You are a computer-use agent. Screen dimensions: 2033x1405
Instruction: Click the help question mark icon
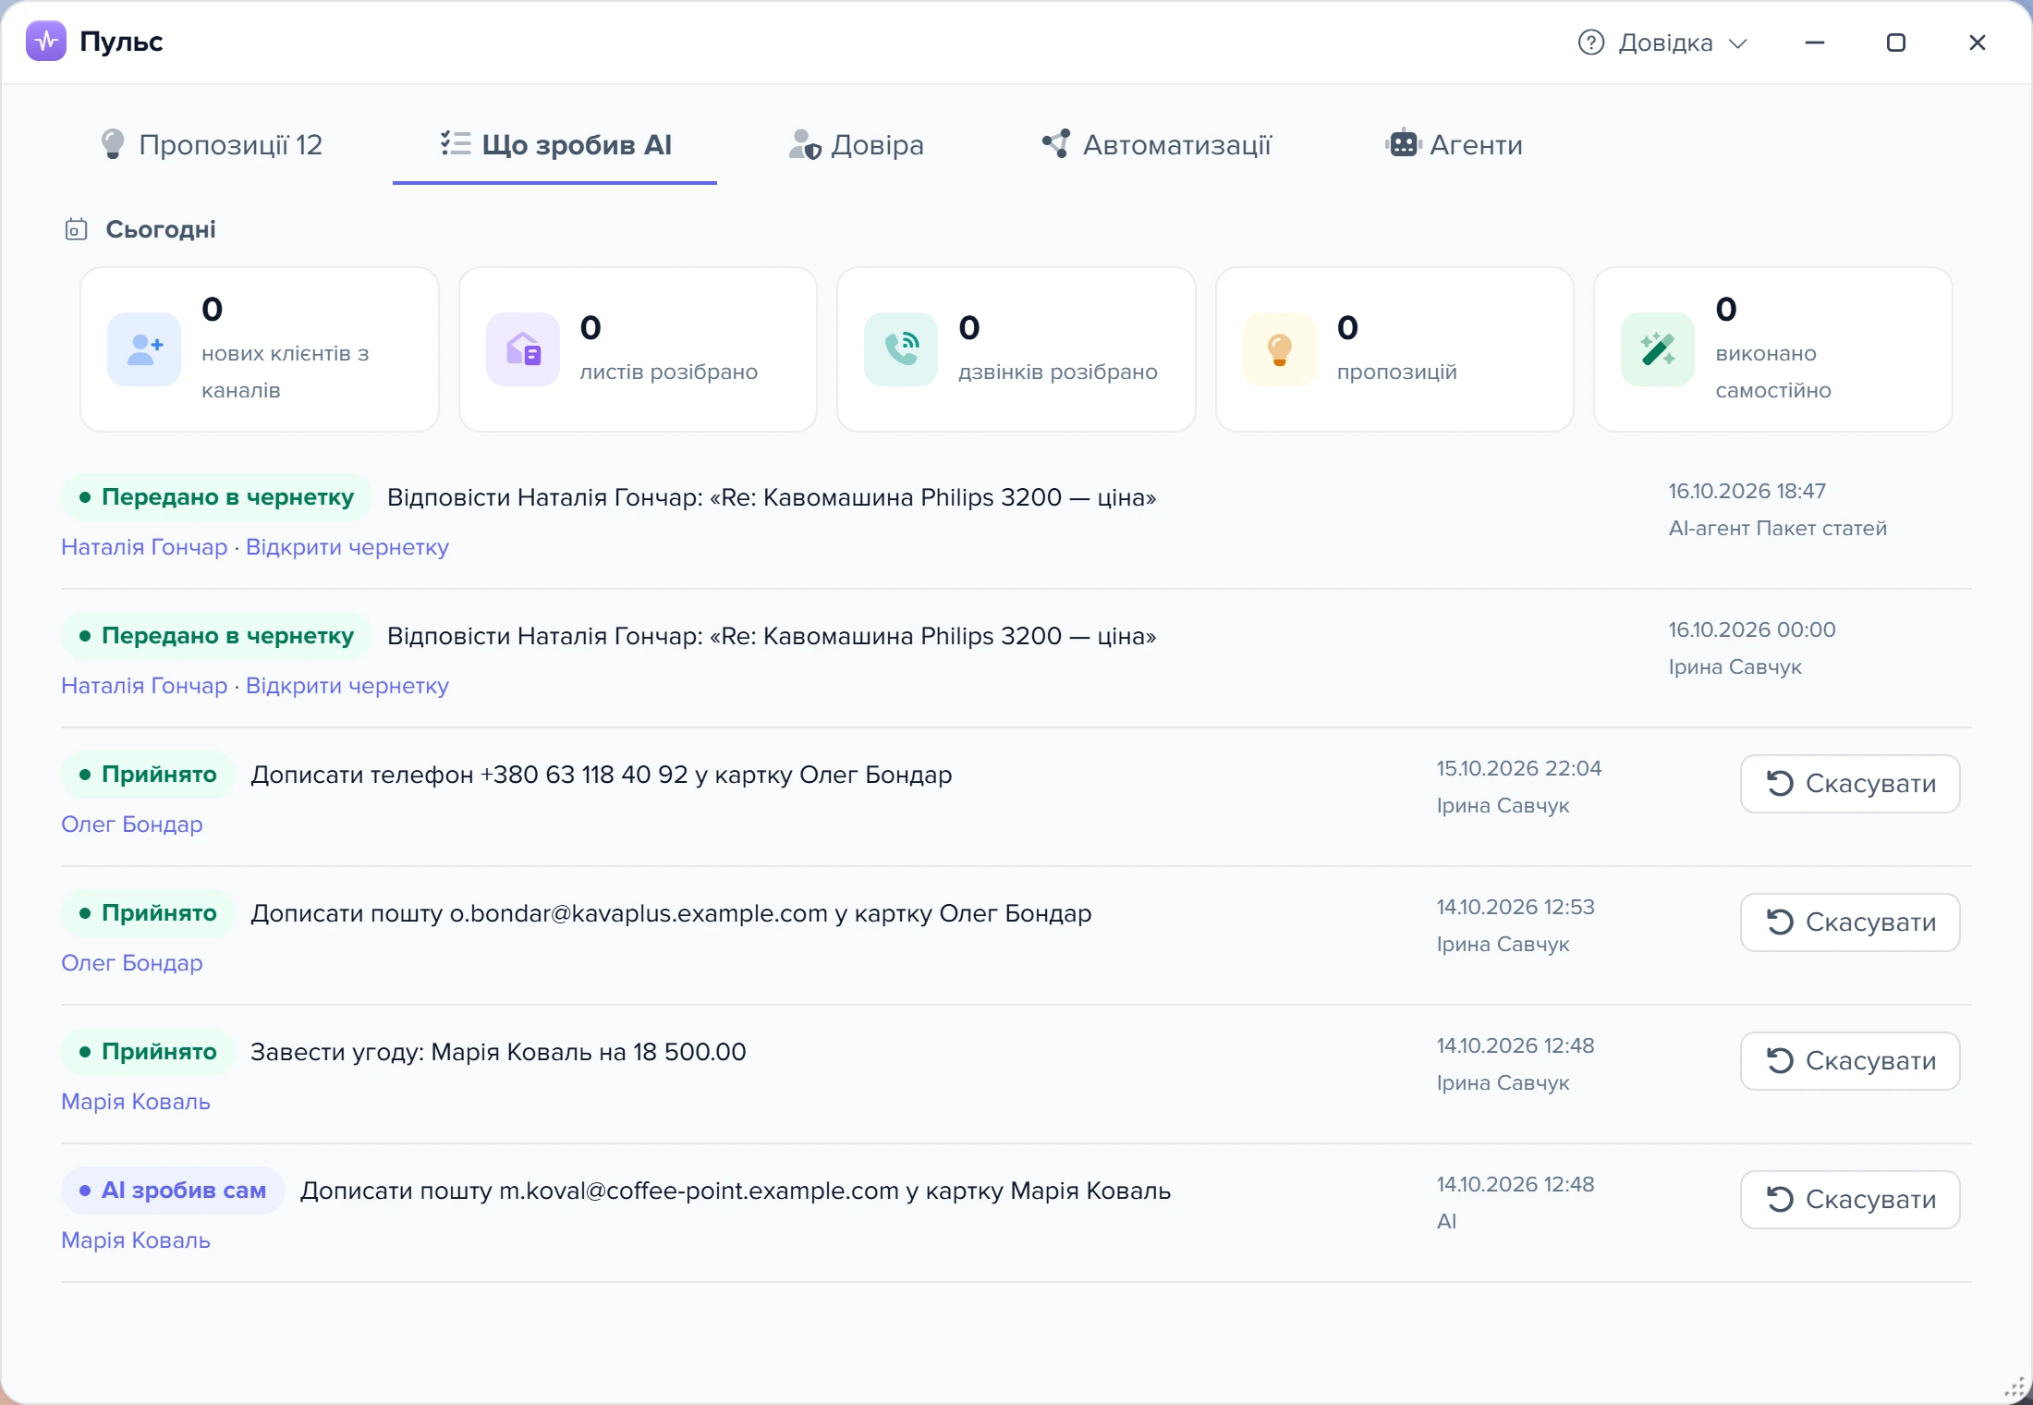[x=1590, y=43]
